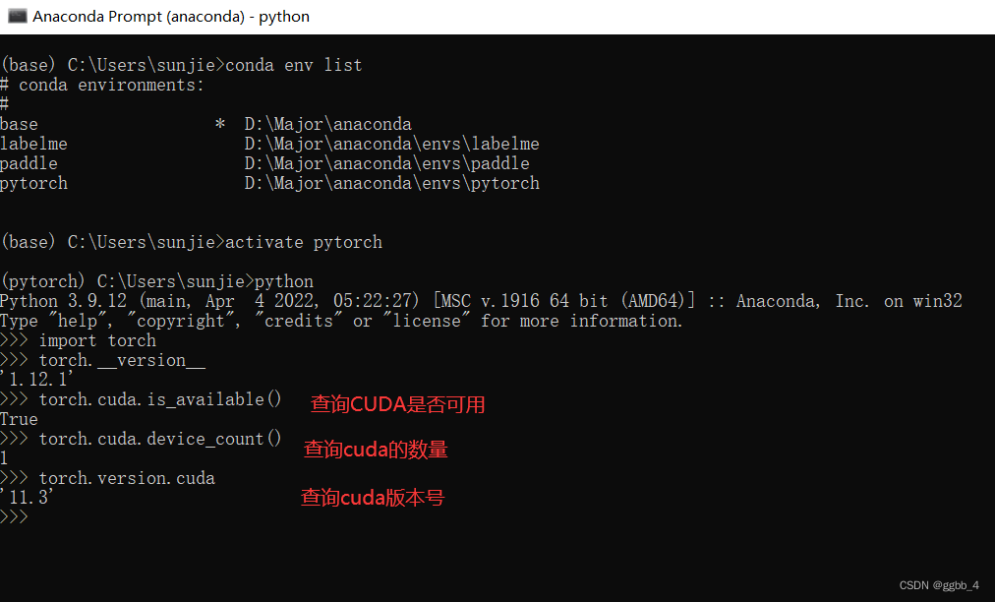
Task: Click the red 查询CUDA是否可用 annotation
Action: click(x=397, y=404)
